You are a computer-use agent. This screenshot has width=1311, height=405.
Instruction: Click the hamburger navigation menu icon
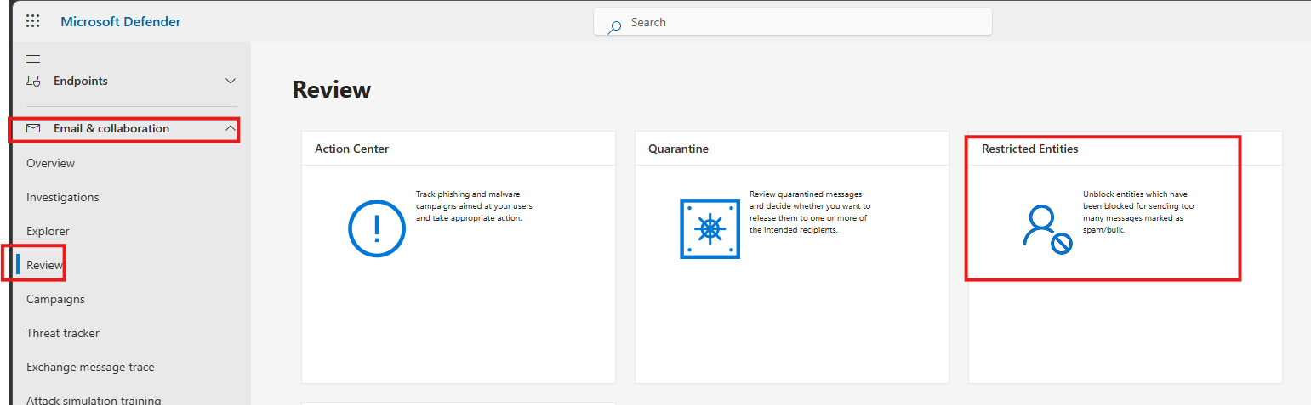coord(33,59)
